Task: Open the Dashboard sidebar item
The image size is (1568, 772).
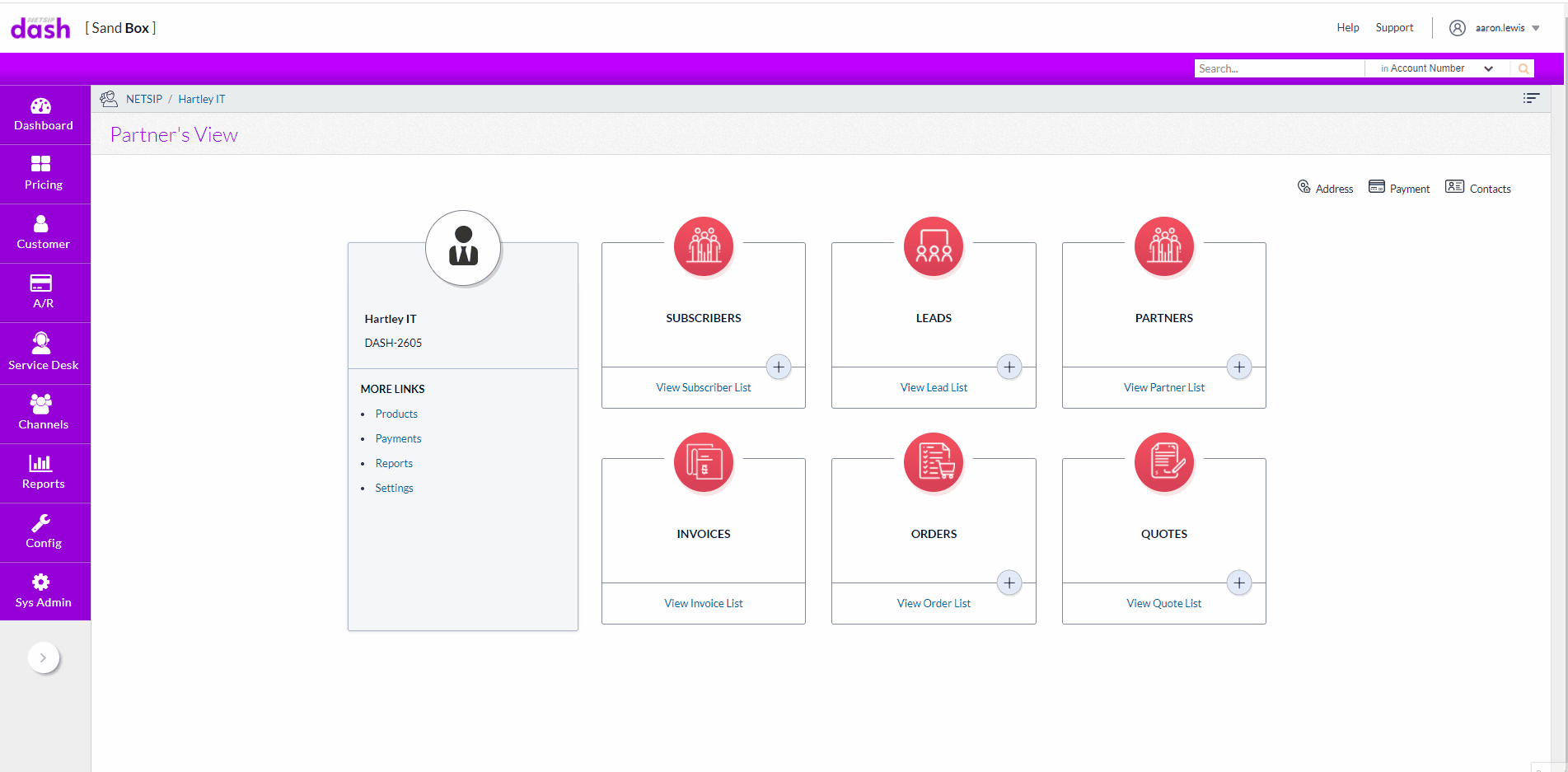Action: [x=44, y=115]
